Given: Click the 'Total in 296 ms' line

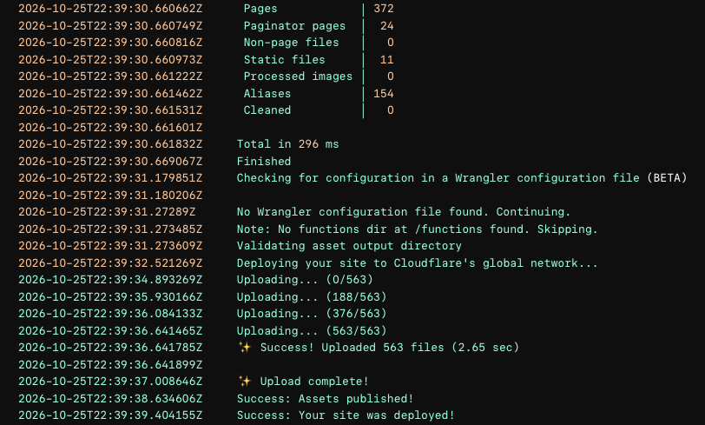Looking at the screenshot, I should click(287, 144).
